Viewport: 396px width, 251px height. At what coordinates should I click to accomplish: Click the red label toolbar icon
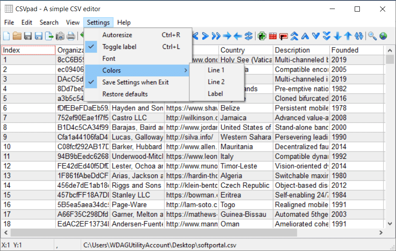(283, 36)
